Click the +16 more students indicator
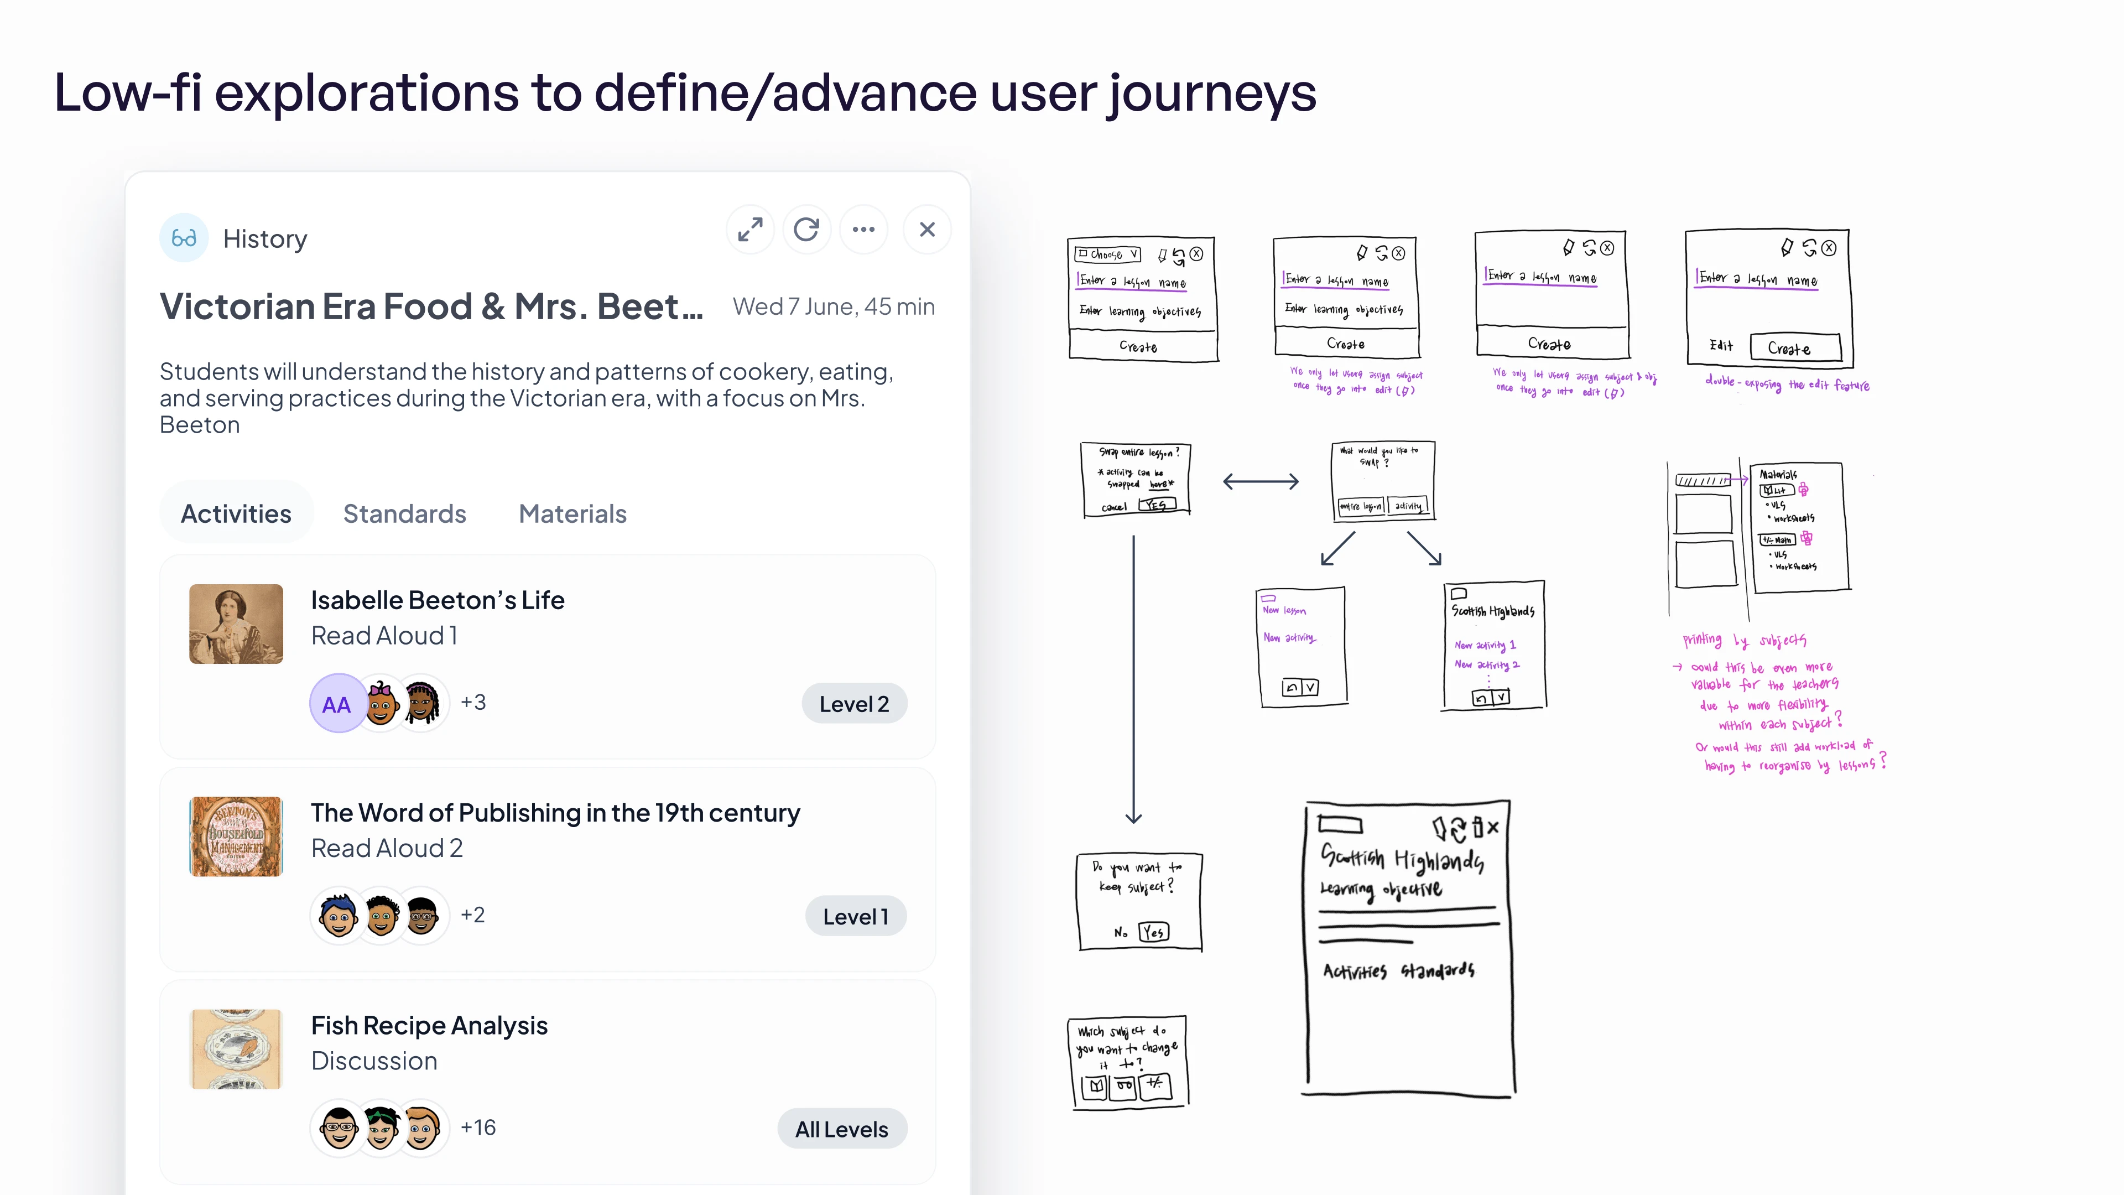 tap(478, 1128)
